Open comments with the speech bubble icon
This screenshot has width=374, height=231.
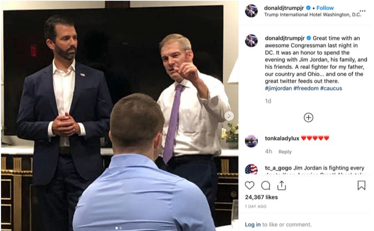[x=266, y=186]
